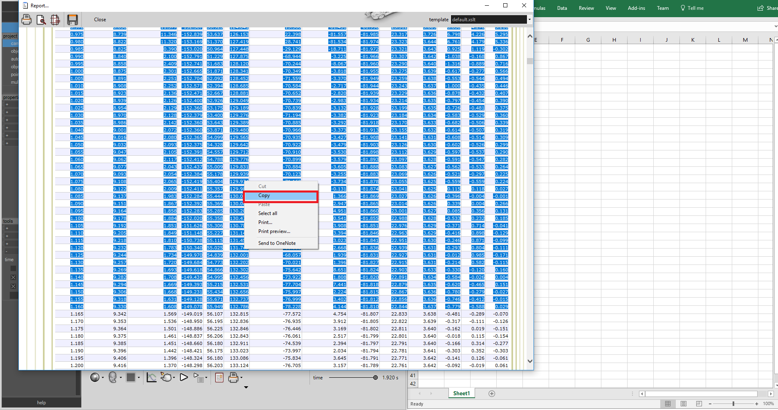Select column F header in Excel
778x410 pixels.
click(562, 40)
